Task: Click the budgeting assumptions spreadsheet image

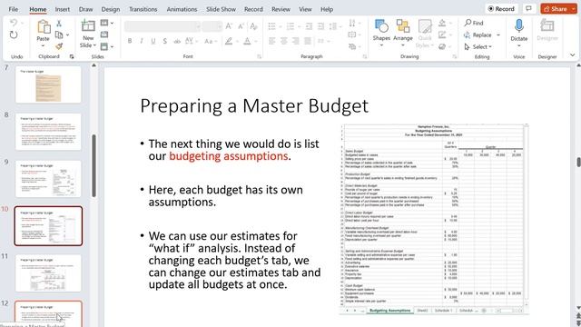Action: tap(434, 220)
